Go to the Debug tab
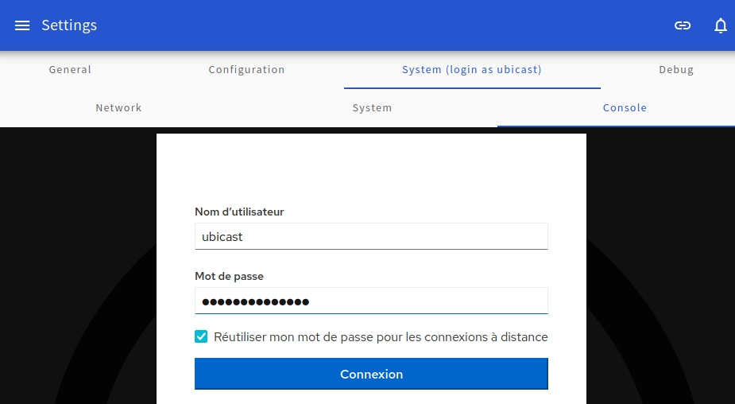The width and height of the screenshot is (735, 404). click(676, 69)
